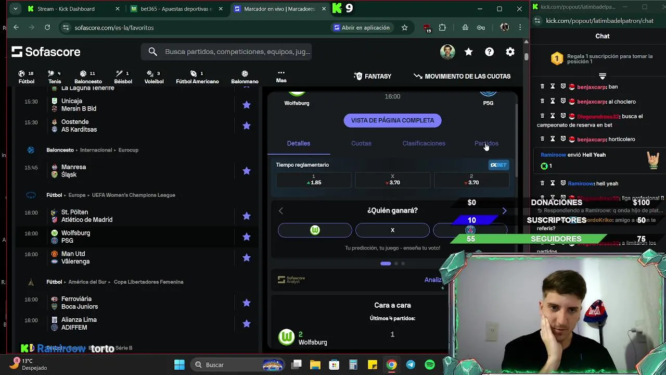666x375 pixels.
Task: Open Chrome from the taskbar
Action: pos(391,365)
